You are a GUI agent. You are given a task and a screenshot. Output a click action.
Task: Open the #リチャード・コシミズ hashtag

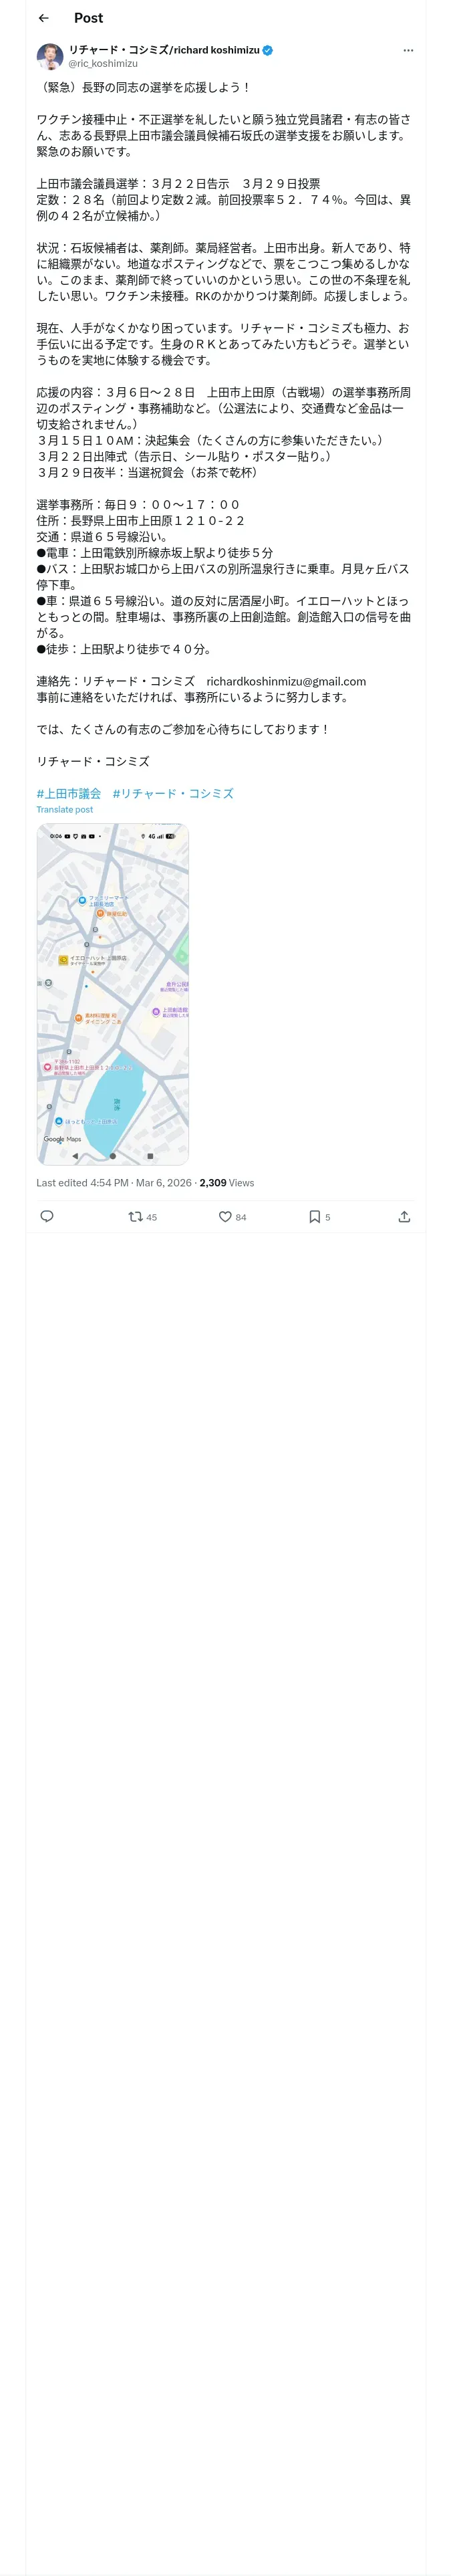[173, 793]
